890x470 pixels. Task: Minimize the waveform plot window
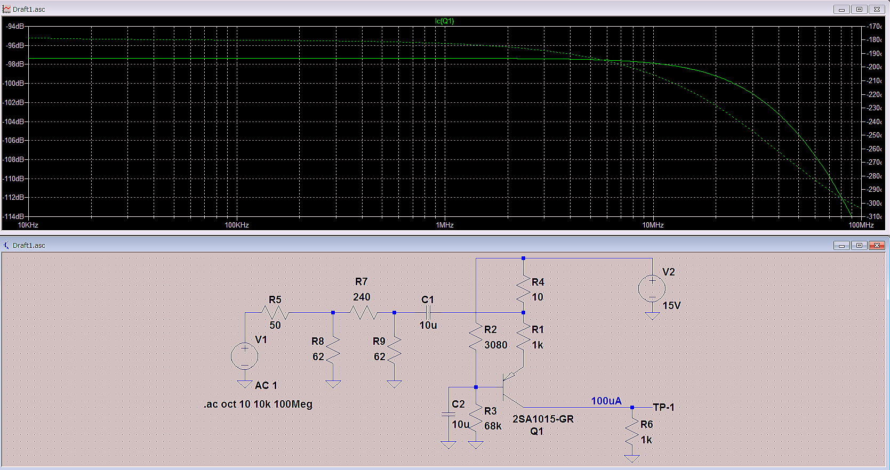(x=842, y=9)
